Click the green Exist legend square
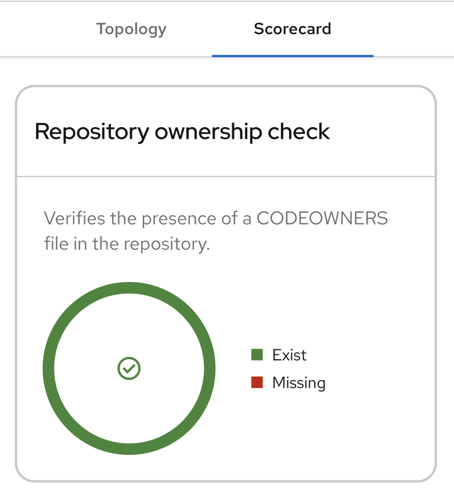 pos(257,355)
